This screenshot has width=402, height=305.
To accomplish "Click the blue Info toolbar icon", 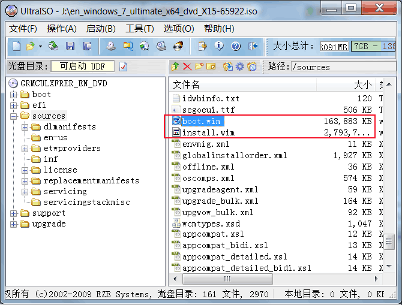I will (219, 46).
